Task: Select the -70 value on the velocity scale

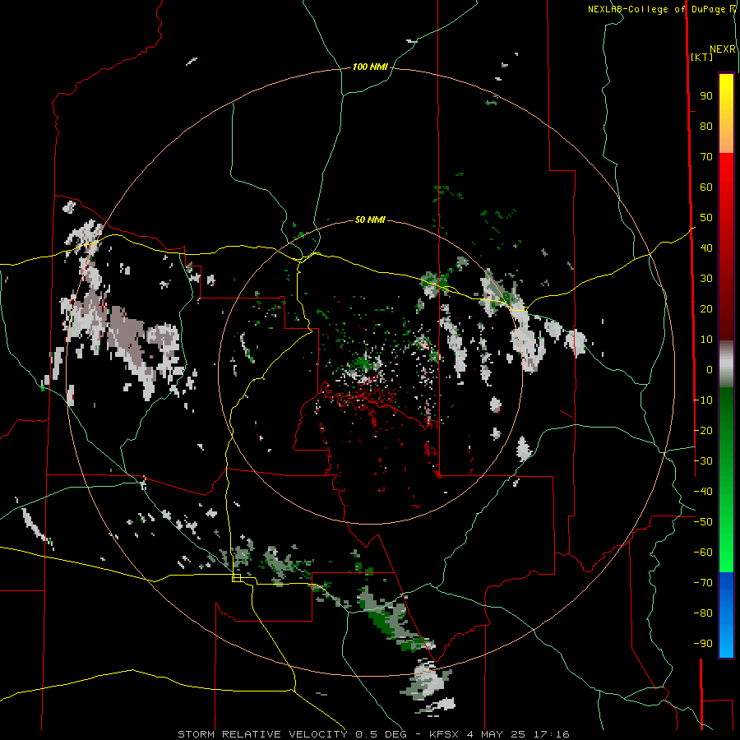Action: pos(703,583)
